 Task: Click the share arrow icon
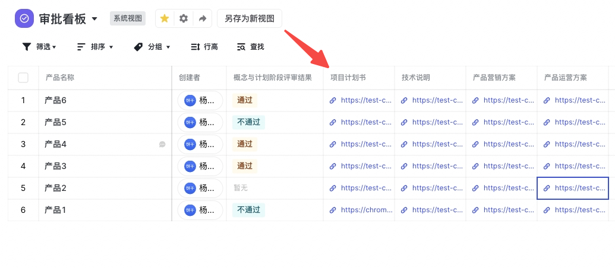(x=203, y=18)
